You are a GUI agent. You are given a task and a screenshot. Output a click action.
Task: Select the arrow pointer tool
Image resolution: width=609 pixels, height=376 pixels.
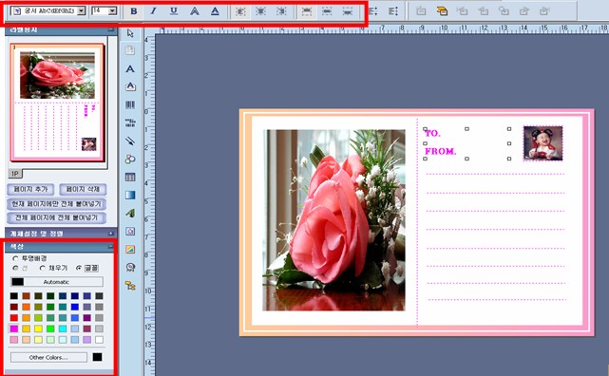coord(130,33)
